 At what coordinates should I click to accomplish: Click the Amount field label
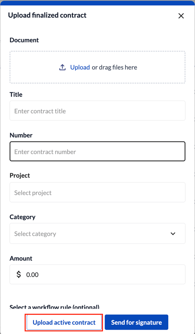[21, 259]
